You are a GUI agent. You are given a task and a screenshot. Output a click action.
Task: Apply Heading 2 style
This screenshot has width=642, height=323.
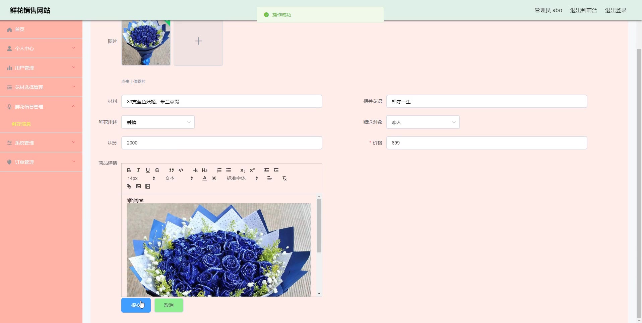tap(205, 170)
